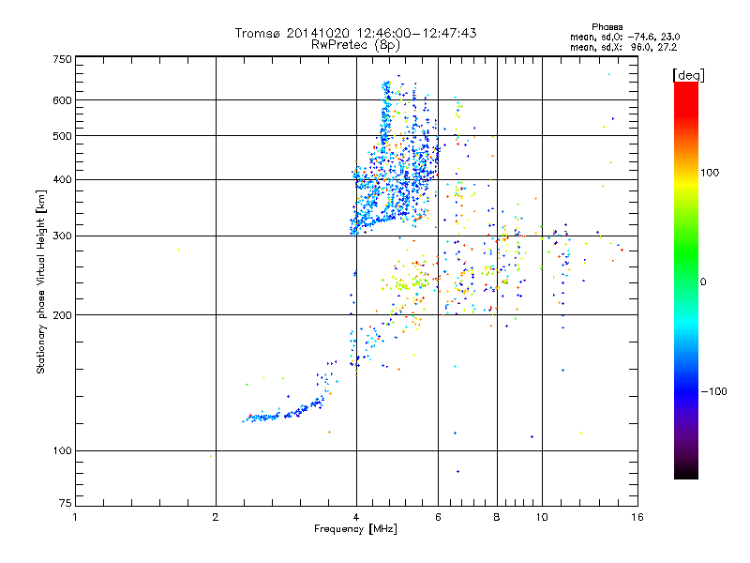The height and width of the screenshot is (563, 750).
Task: Click the "600" y-axis tick label
Action: pos(62,100)
